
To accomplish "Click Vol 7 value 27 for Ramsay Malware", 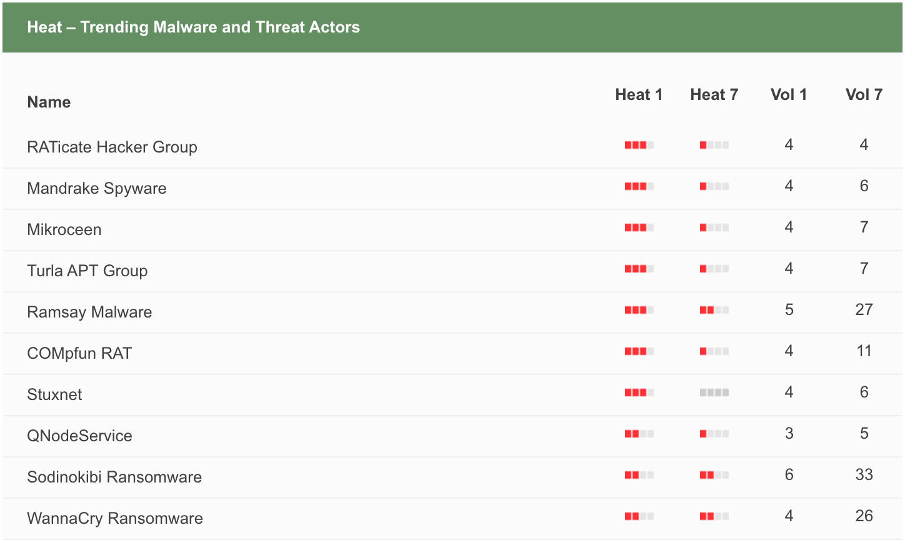I will (x=864, y=309).
